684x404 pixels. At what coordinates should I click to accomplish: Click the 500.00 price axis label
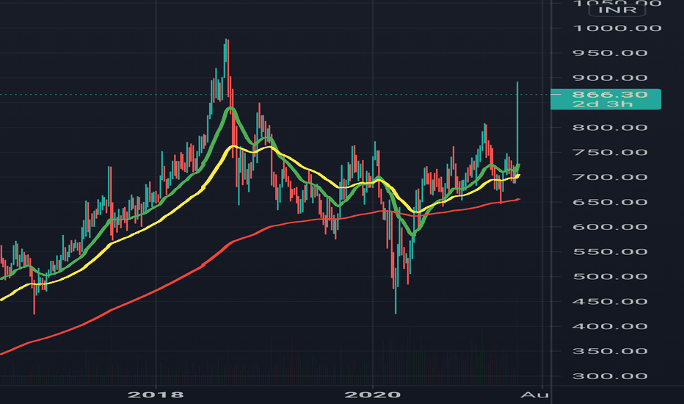pos(610,276)
